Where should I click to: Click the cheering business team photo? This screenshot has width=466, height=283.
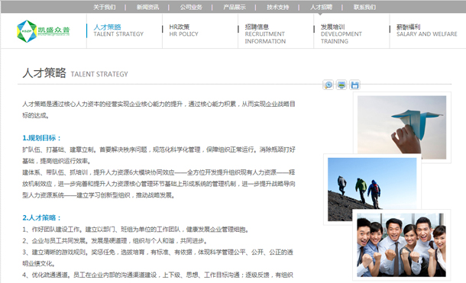coord(401,245)
